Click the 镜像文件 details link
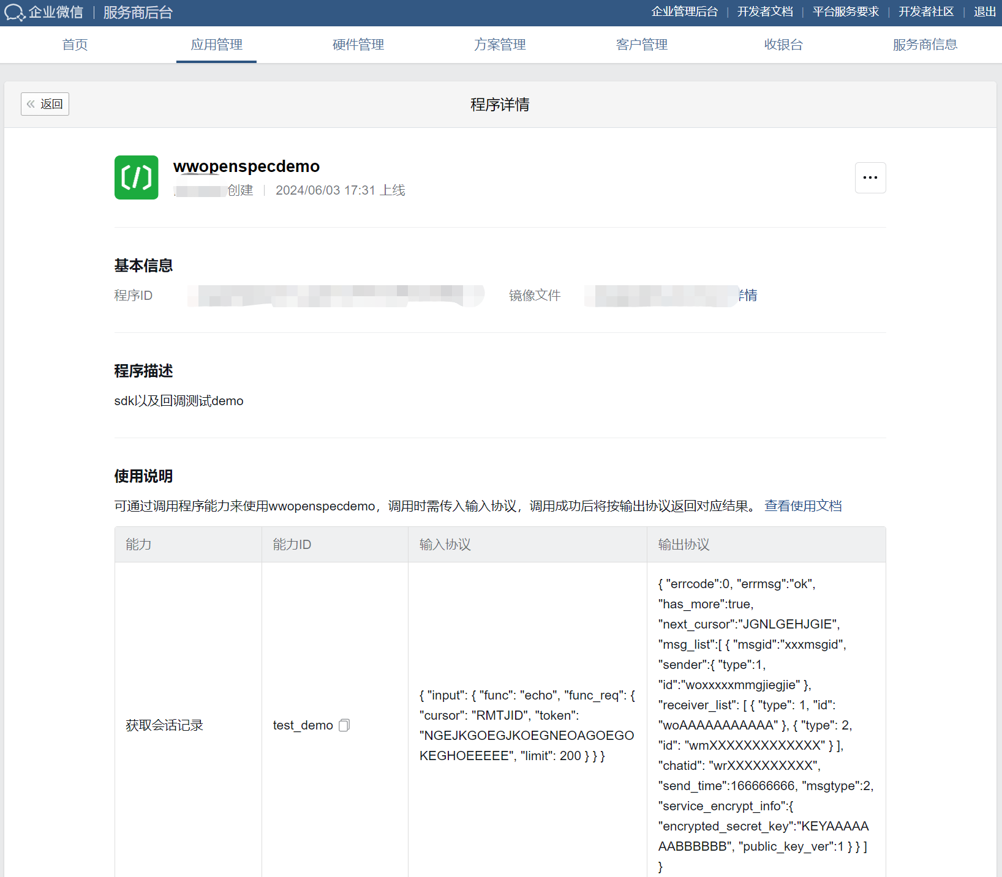Viewport: 1002px width, 877px height. point(748,296)
